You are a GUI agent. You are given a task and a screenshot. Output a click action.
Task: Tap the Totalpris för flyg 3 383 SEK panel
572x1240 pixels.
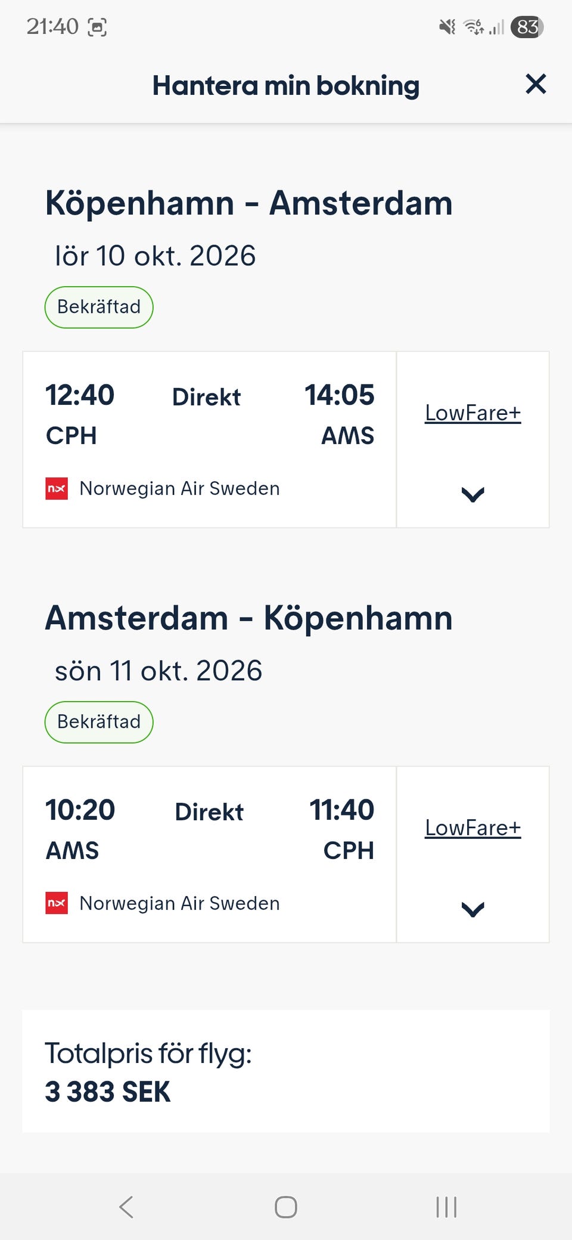286,1071
